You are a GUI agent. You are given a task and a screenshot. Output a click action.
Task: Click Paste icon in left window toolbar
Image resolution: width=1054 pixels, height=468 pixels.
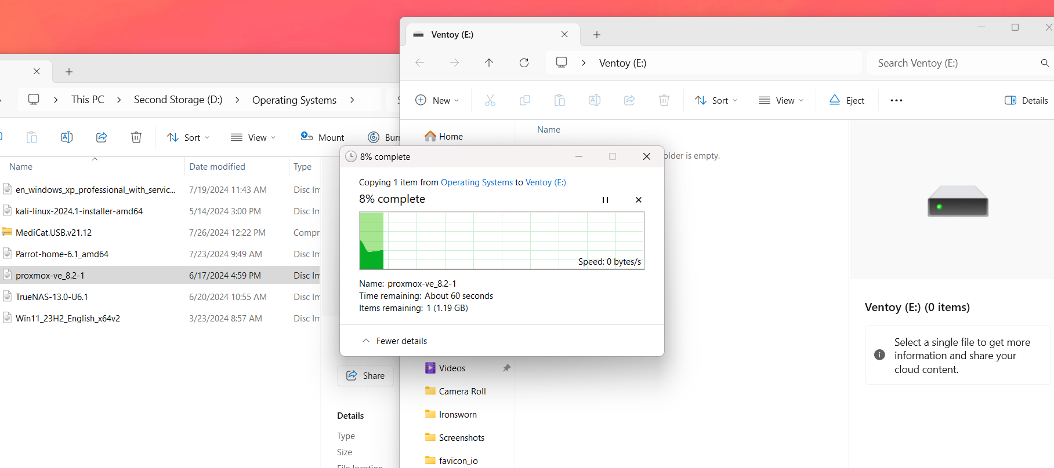(x=32, y=137)
